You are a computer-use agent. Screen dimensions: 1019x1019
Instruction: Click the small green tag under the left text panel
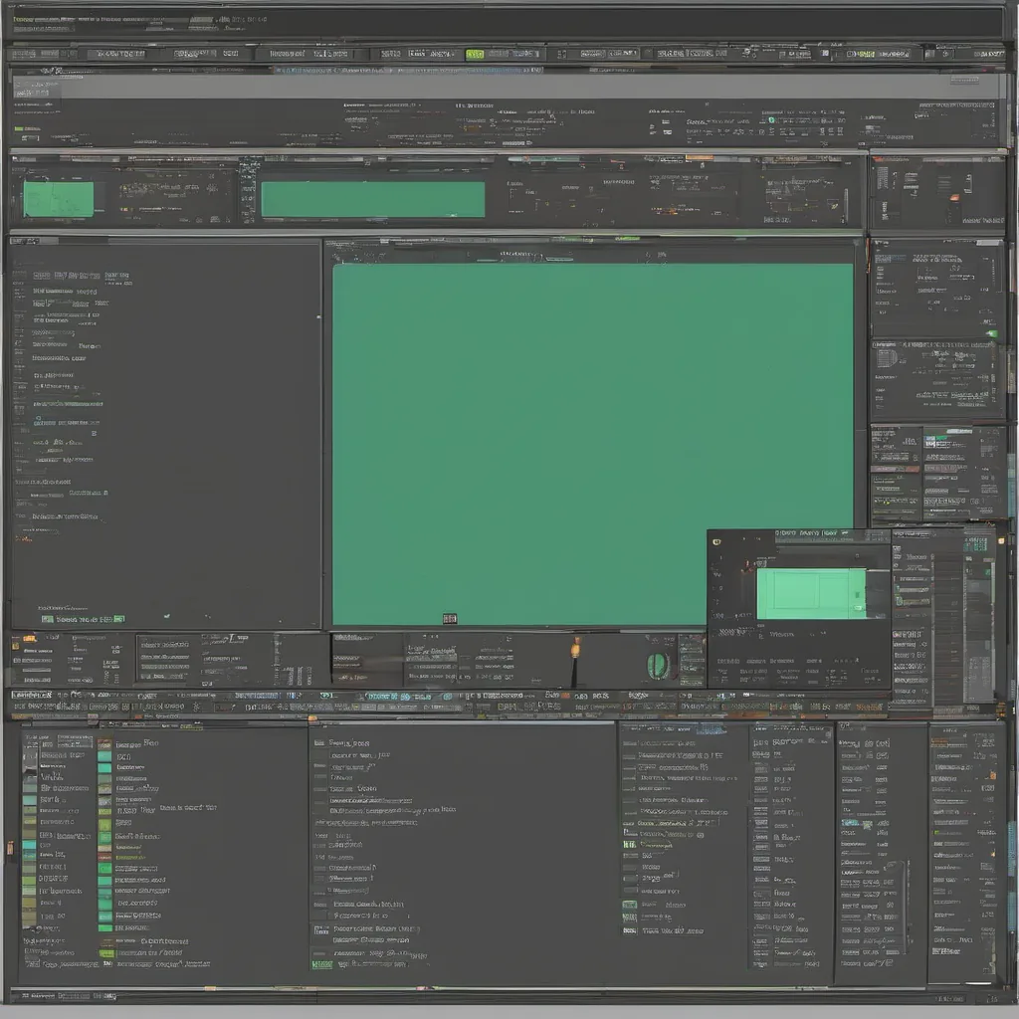[48, 619]
